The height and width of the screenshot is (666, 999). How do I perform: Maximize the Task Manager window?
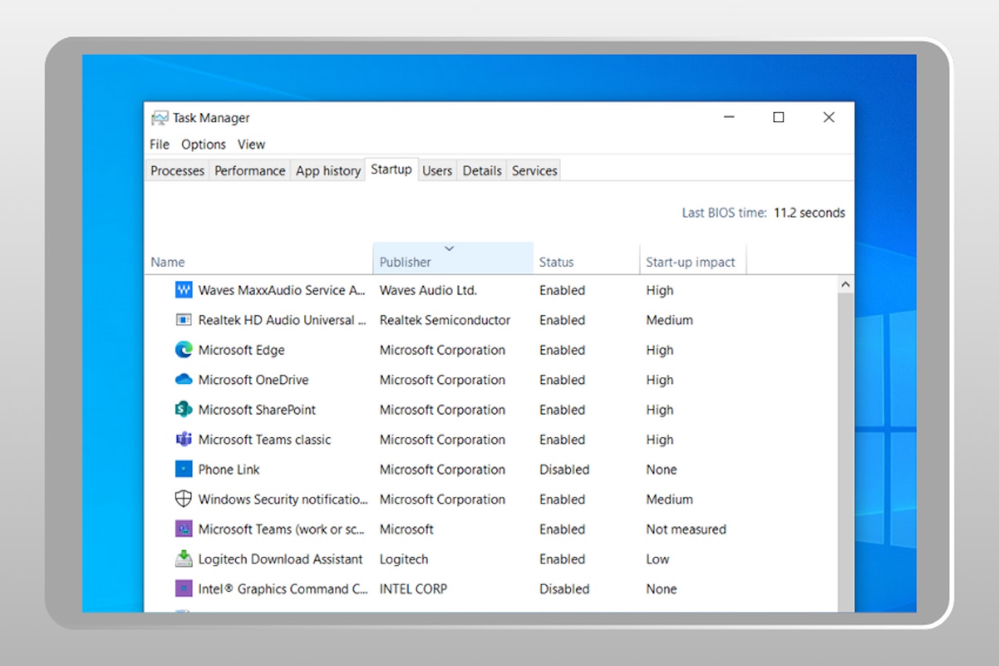click(778, 117)
